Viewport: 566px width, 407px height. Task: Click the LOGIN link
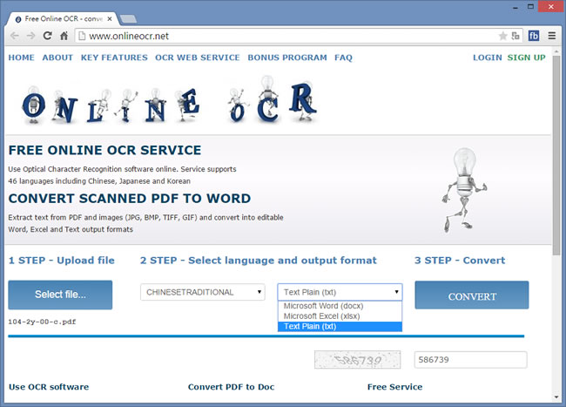(488, 58)
